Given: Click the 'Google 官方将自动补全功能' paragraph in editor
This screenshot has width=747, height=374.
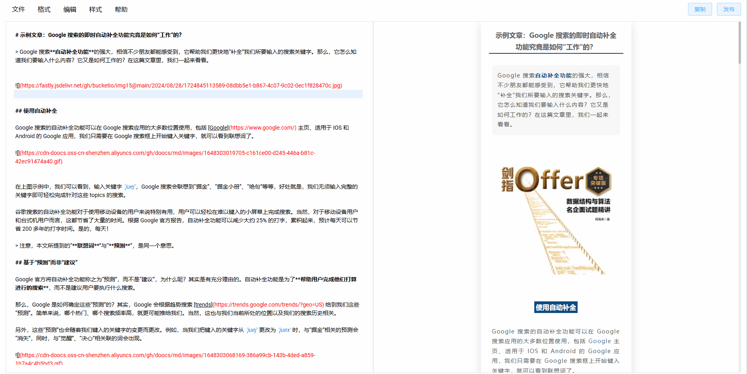Looking at the screenshot, I should coord(186,284).
